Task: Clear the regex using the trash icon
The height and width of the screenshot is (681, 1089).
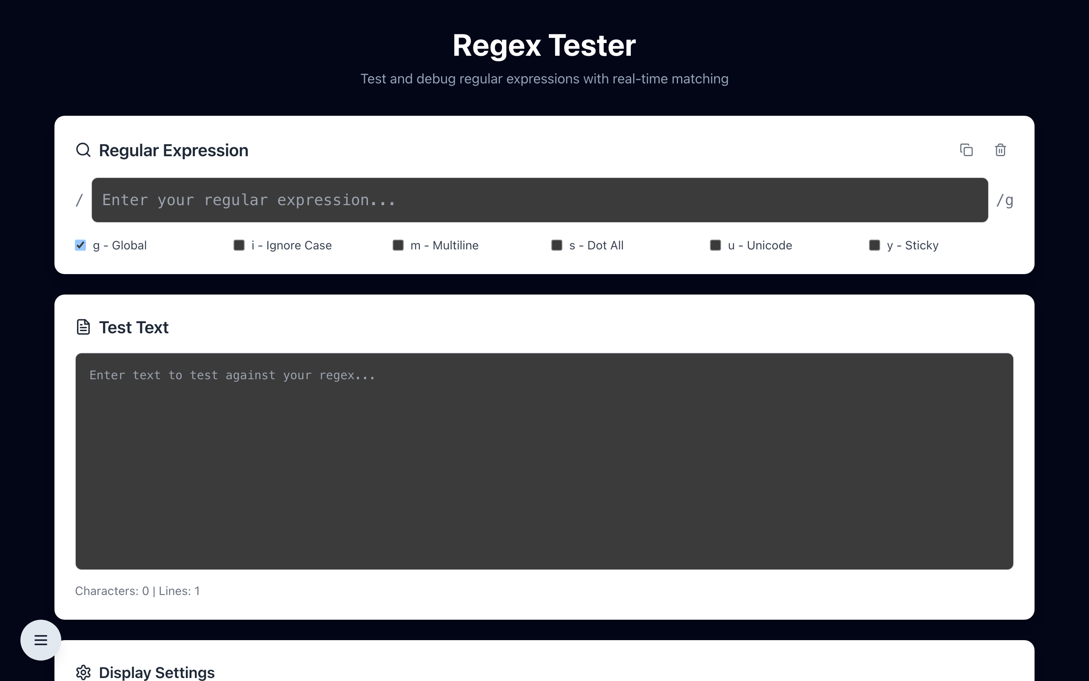Action: 1000,150
